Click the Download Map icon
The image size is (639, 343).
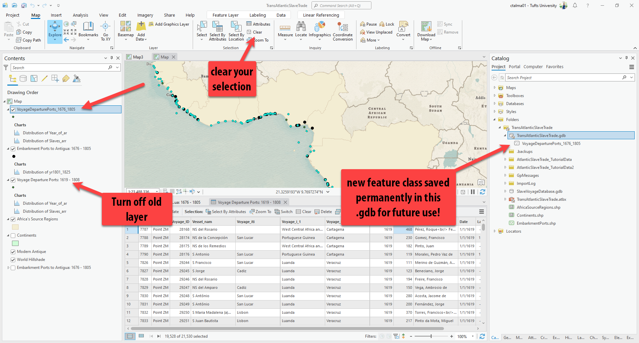pos(426,28)
